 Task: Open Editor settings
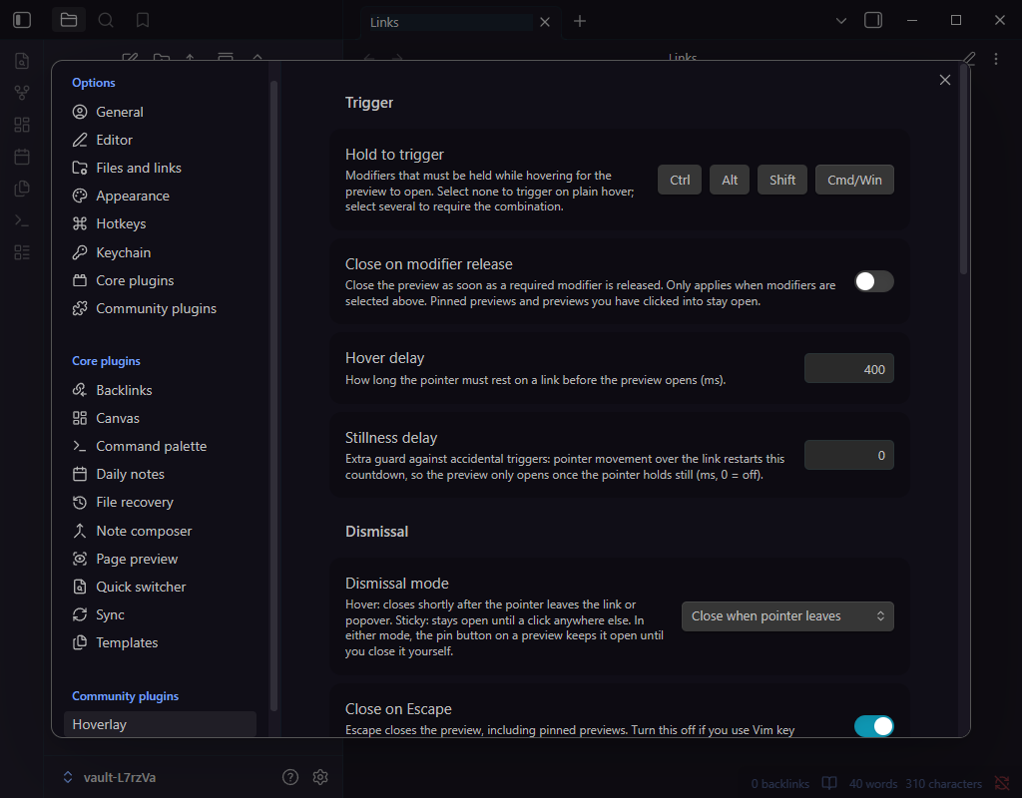point(161,140)
